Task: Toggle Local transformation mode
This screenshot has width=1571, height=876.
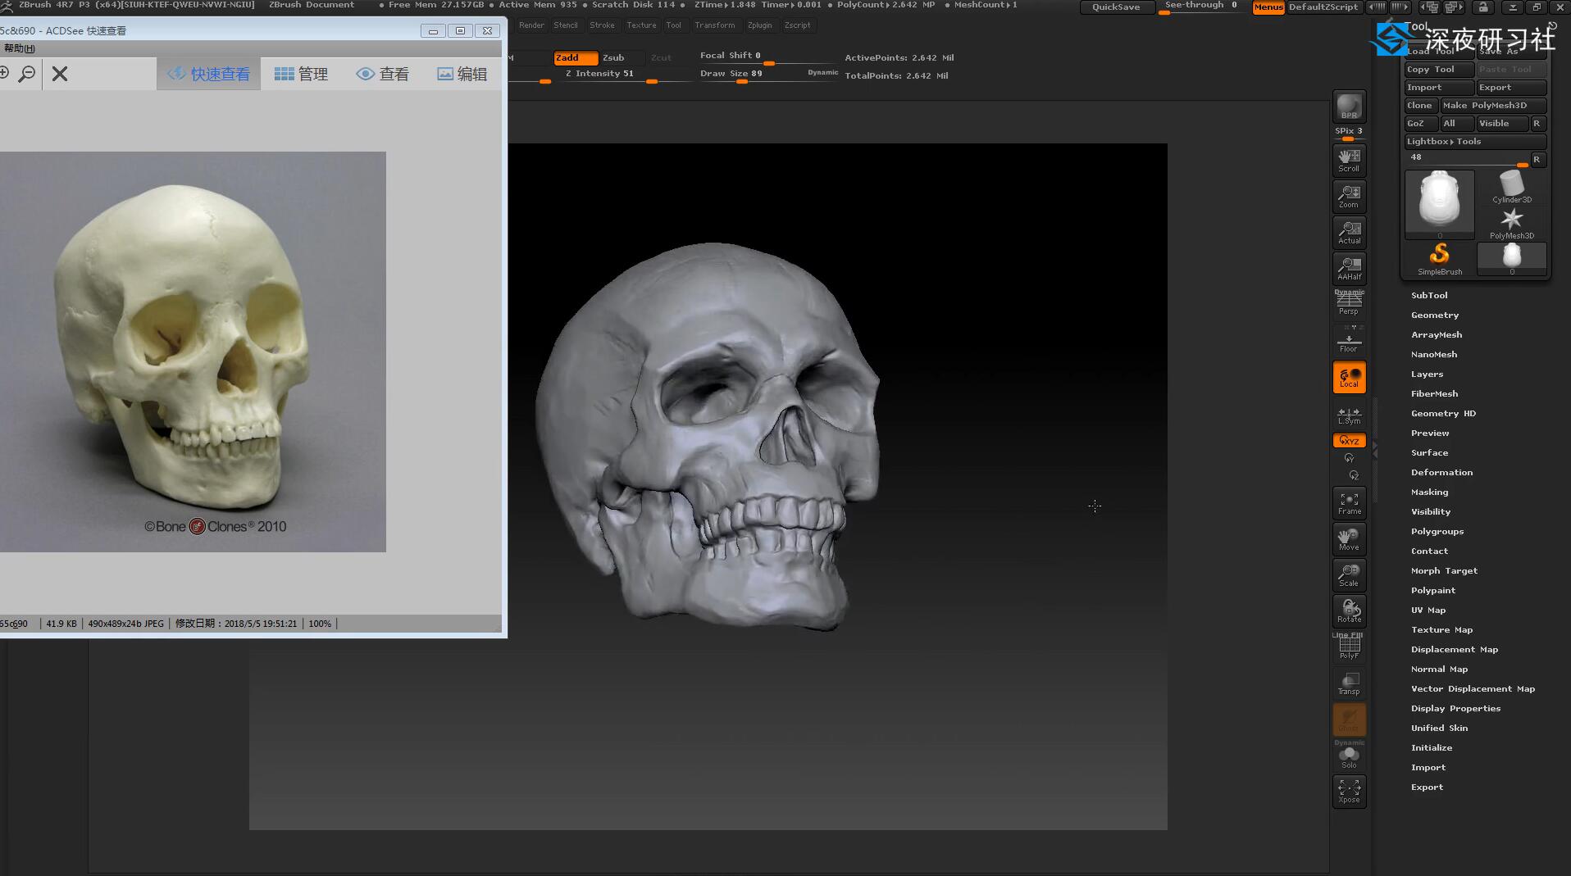Action: tap(1349, 377)
